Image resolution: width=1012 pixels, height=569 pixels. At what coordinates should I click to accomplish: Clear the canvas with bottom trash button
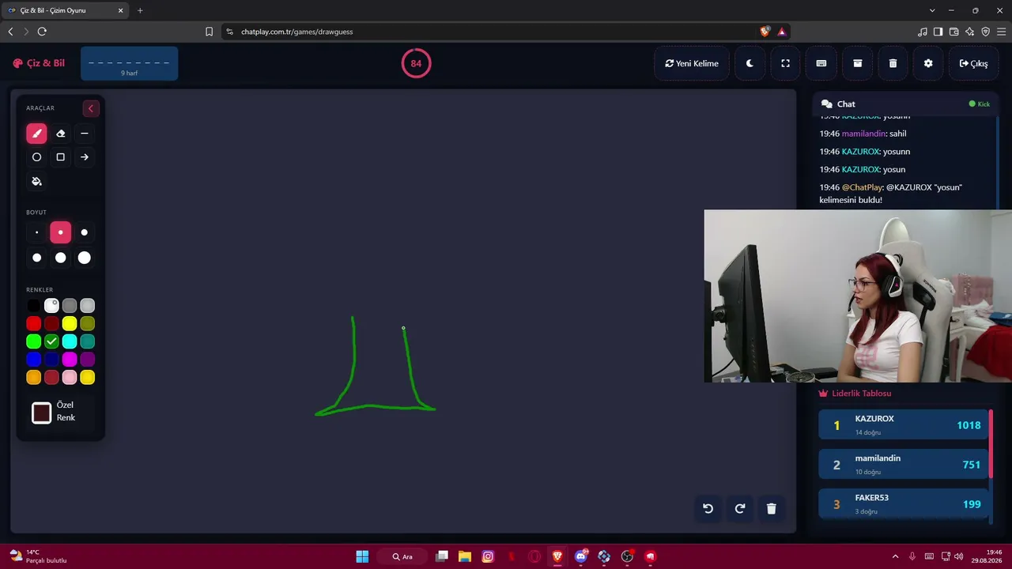pyautogui.click(x=772, y=508)
